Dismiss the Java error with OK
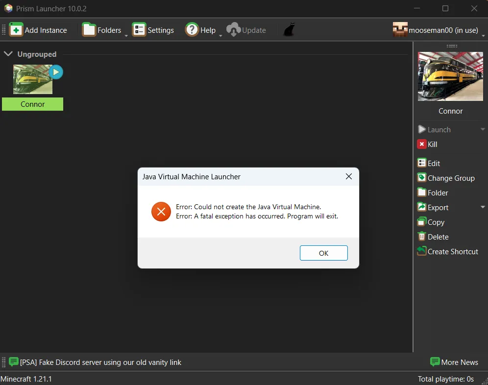The height and width of the screenshot is (385, 488). coord(323,253)
